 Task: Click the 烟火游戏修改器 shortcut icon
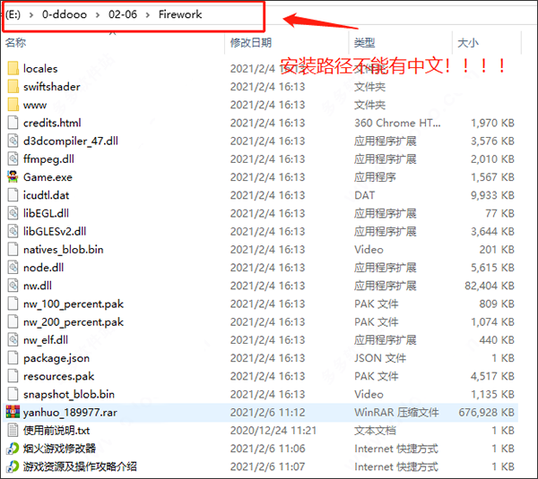pos(13,448)
